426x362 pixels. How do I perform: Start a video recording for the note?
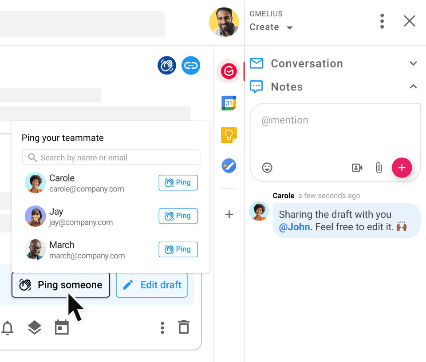357,168
